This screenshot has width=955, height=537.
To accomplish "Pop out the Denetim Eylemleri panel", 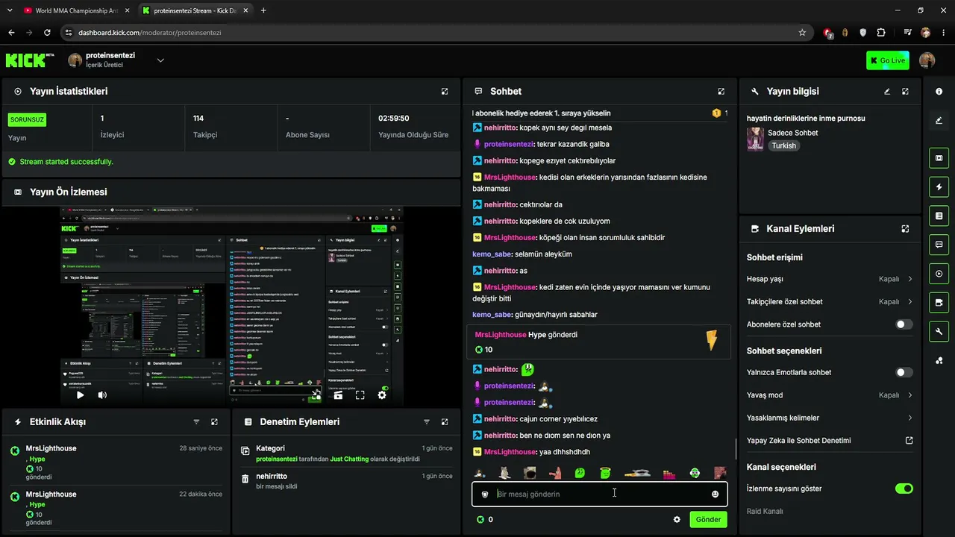I will (x=445, y=422).
